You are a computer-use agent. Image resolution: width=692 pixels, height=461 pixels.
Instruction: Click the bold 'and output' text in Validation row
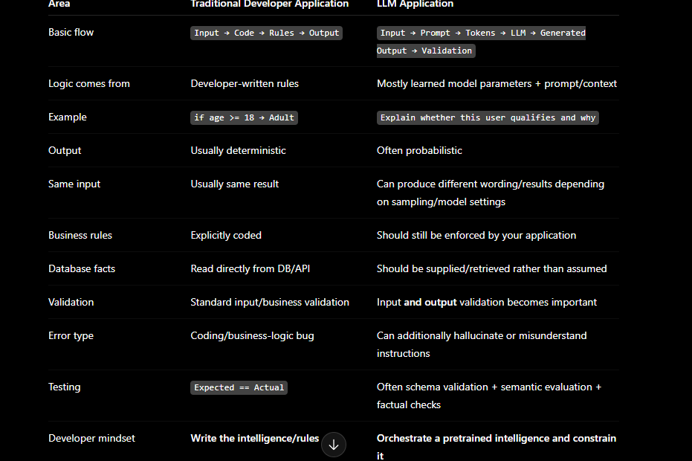tap(430, 303)
